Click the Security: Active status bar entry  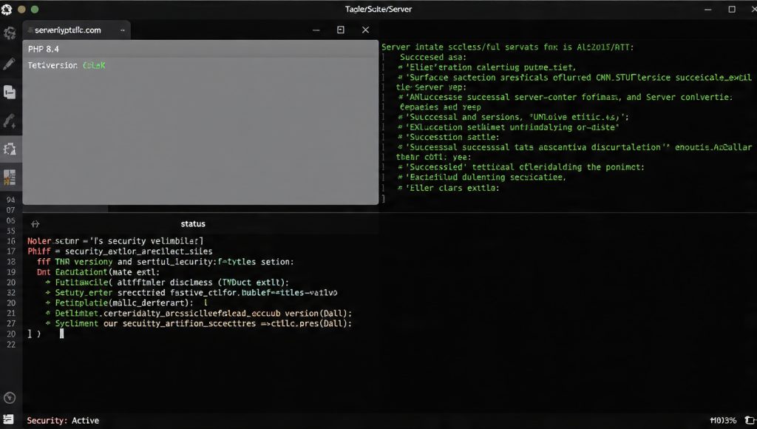point(63,420)
